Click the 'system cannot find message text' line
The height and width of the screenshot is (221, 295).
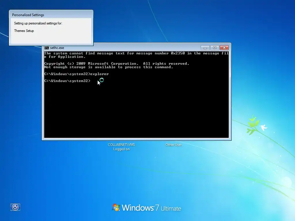[136, 55]
